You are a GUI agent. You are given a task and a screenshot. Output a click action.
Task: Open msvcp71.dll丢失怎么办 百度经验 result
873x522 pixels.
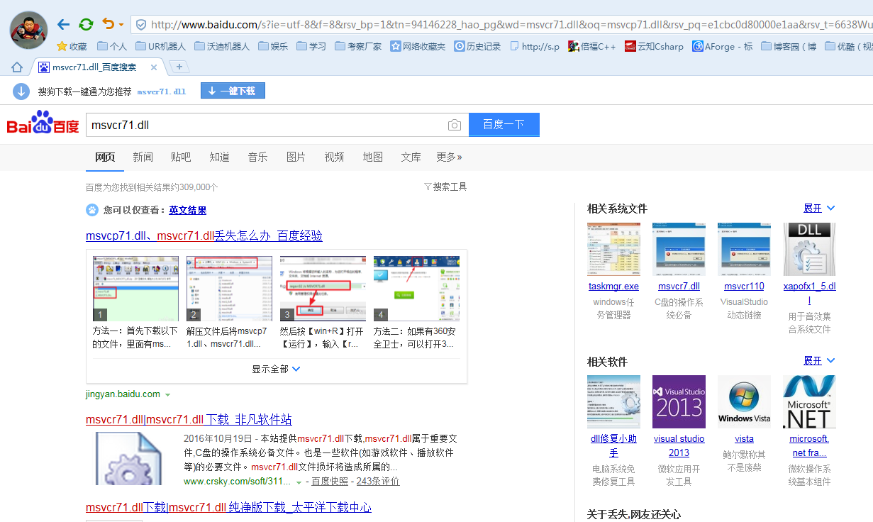[x=204, y=235]
